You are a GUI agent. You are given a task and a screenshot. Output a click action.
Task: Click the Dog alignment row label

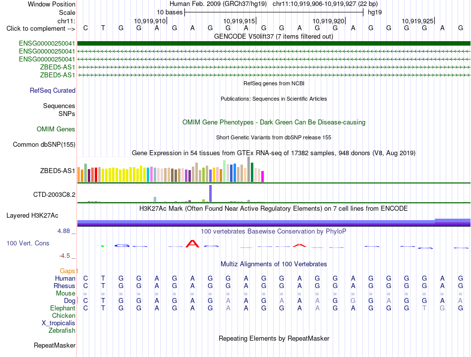point(69,301)
